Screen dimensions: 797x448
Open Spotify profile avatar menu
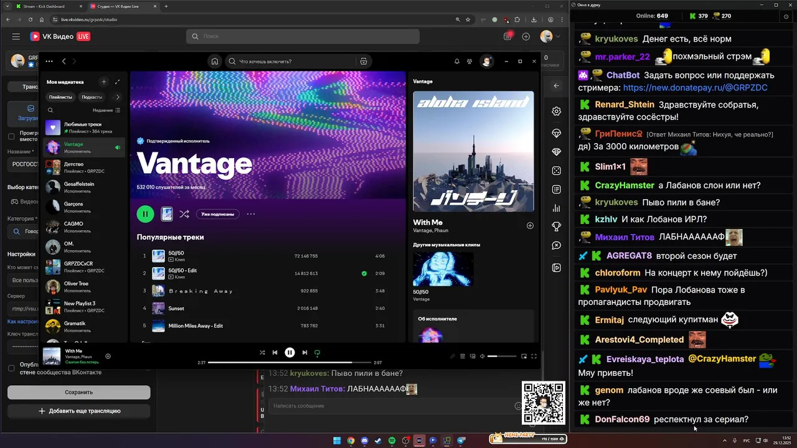(x=486, y=61)
